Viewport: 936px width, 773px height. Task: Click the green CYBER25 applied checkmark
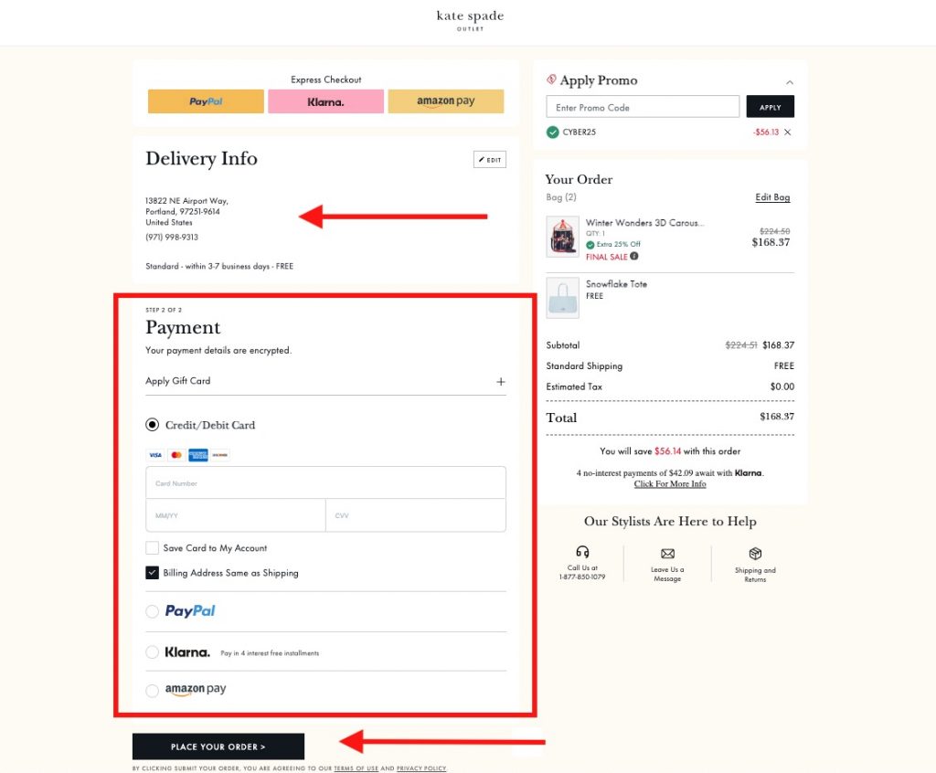point(553,132)
